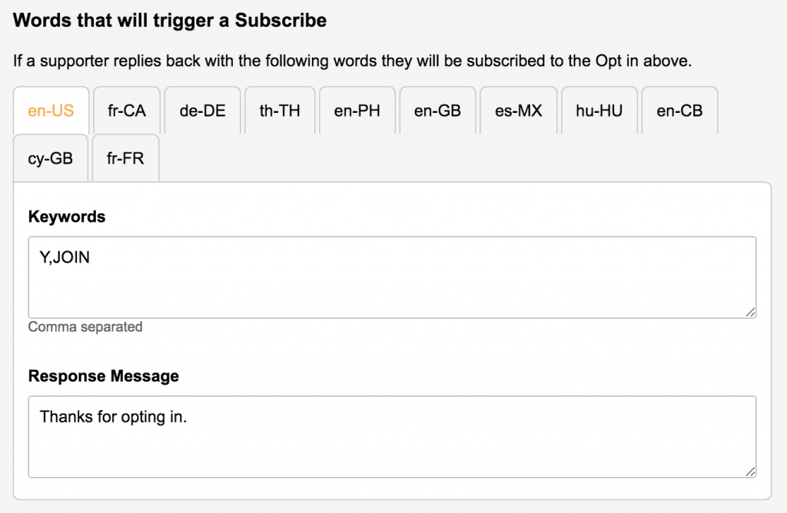
Task: Click the "Comma separated" hint text
Action: [85, 327]
